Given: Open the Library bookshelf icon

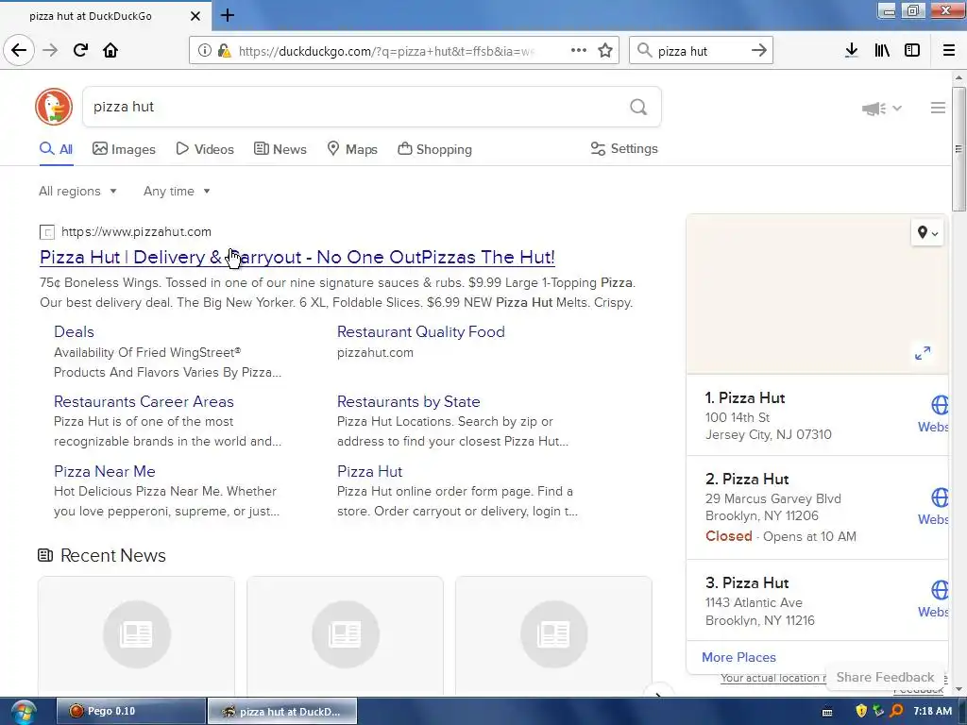Looking at the screenshot, I should click(882, 51).
